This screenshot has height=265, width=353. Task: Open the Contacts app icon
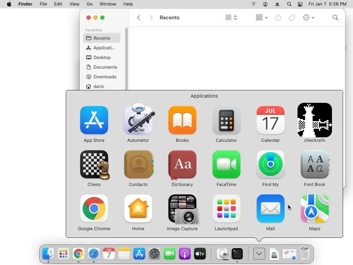coord(139,165)
